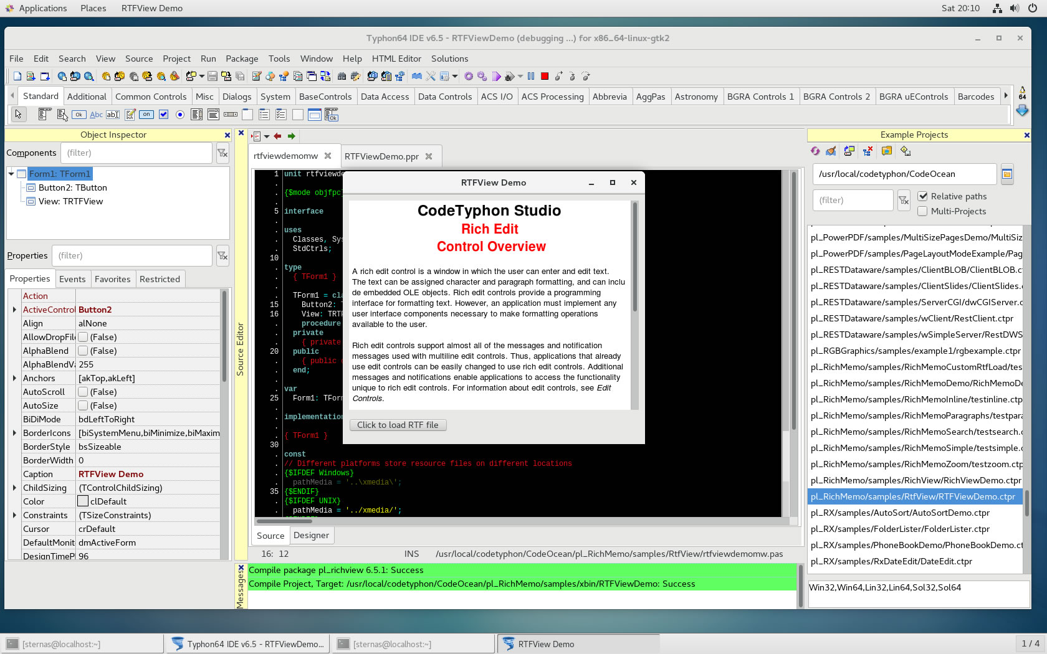Select the TRadioButton component palette icon
This screenshot has width=1047, height=654.
180,114
